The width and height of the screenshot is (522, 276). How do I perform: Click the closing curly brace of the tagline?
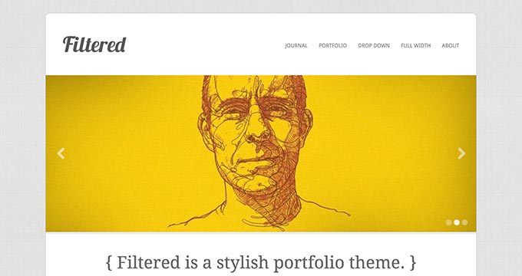[413, 263]
